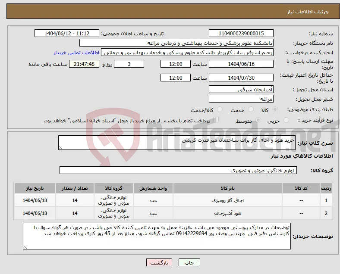Click the price validity time 12:00 field

point(176,78)
